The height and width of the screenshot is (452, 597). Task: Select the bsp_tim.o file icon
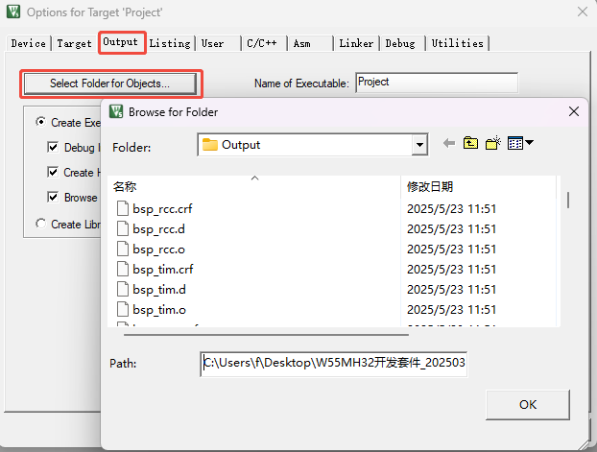click(122, 309)
